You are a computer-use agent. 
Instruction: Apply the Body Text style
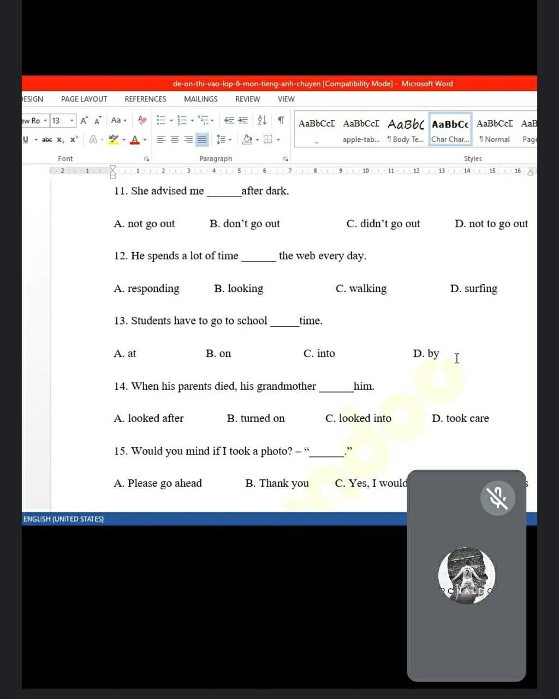click(x=406, y=130)
